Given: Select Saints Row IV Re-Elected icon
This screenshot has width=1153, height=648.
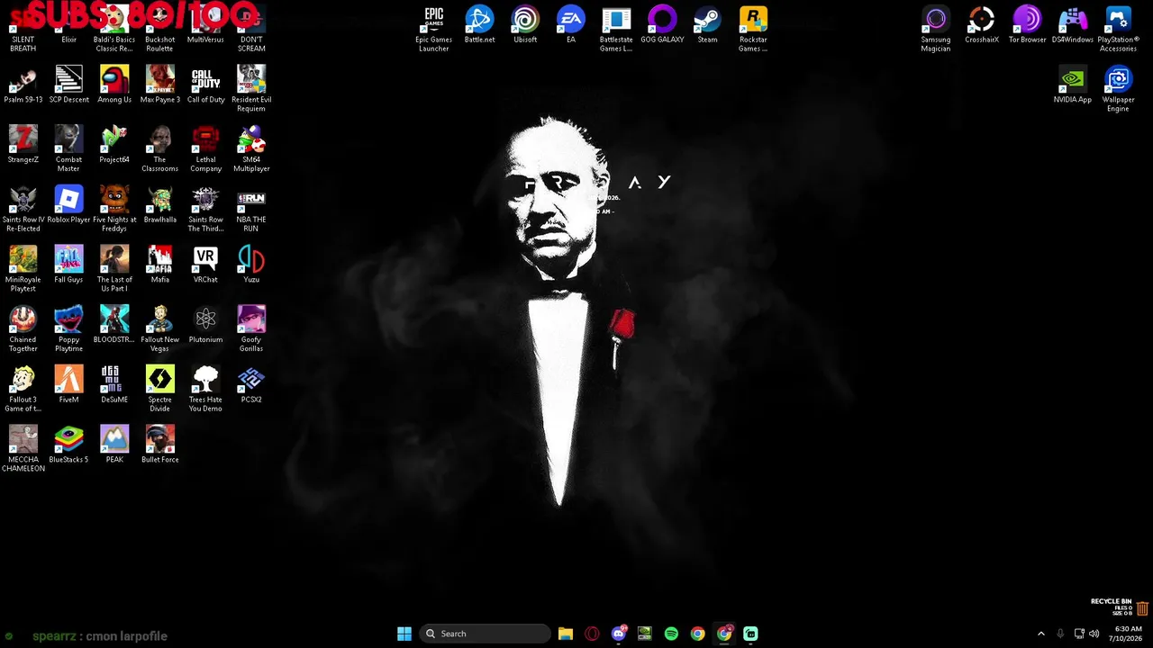Looking at the screenshot, I should click(23, 210).
